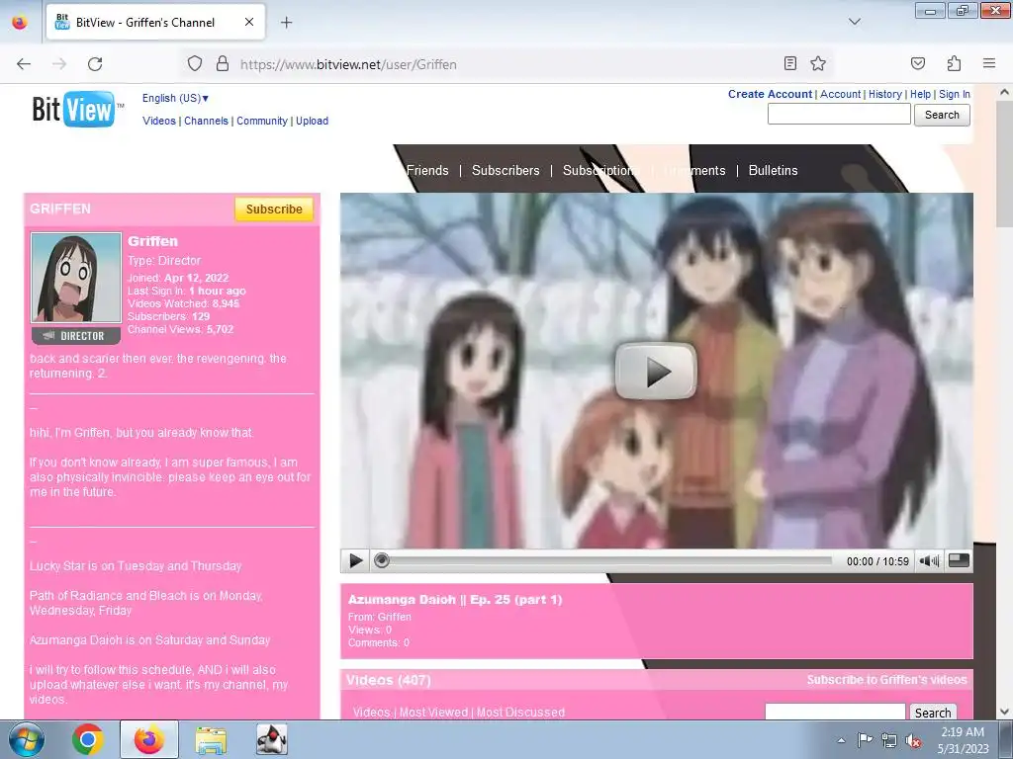Select the Most Viewed filter
This screenshot has width=1013, height=759.
(433, 713)
